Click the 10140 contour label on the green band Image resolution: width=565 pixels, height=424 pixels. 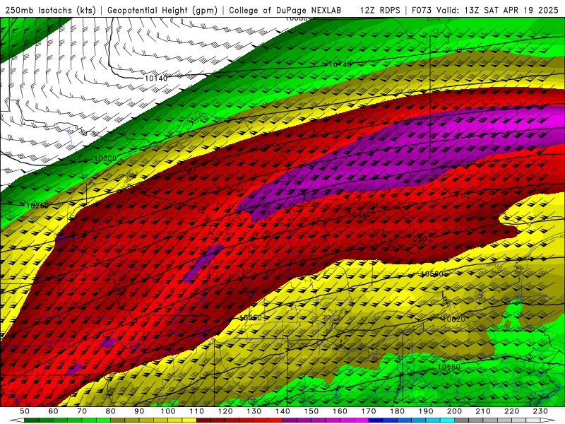pos(340,64)
